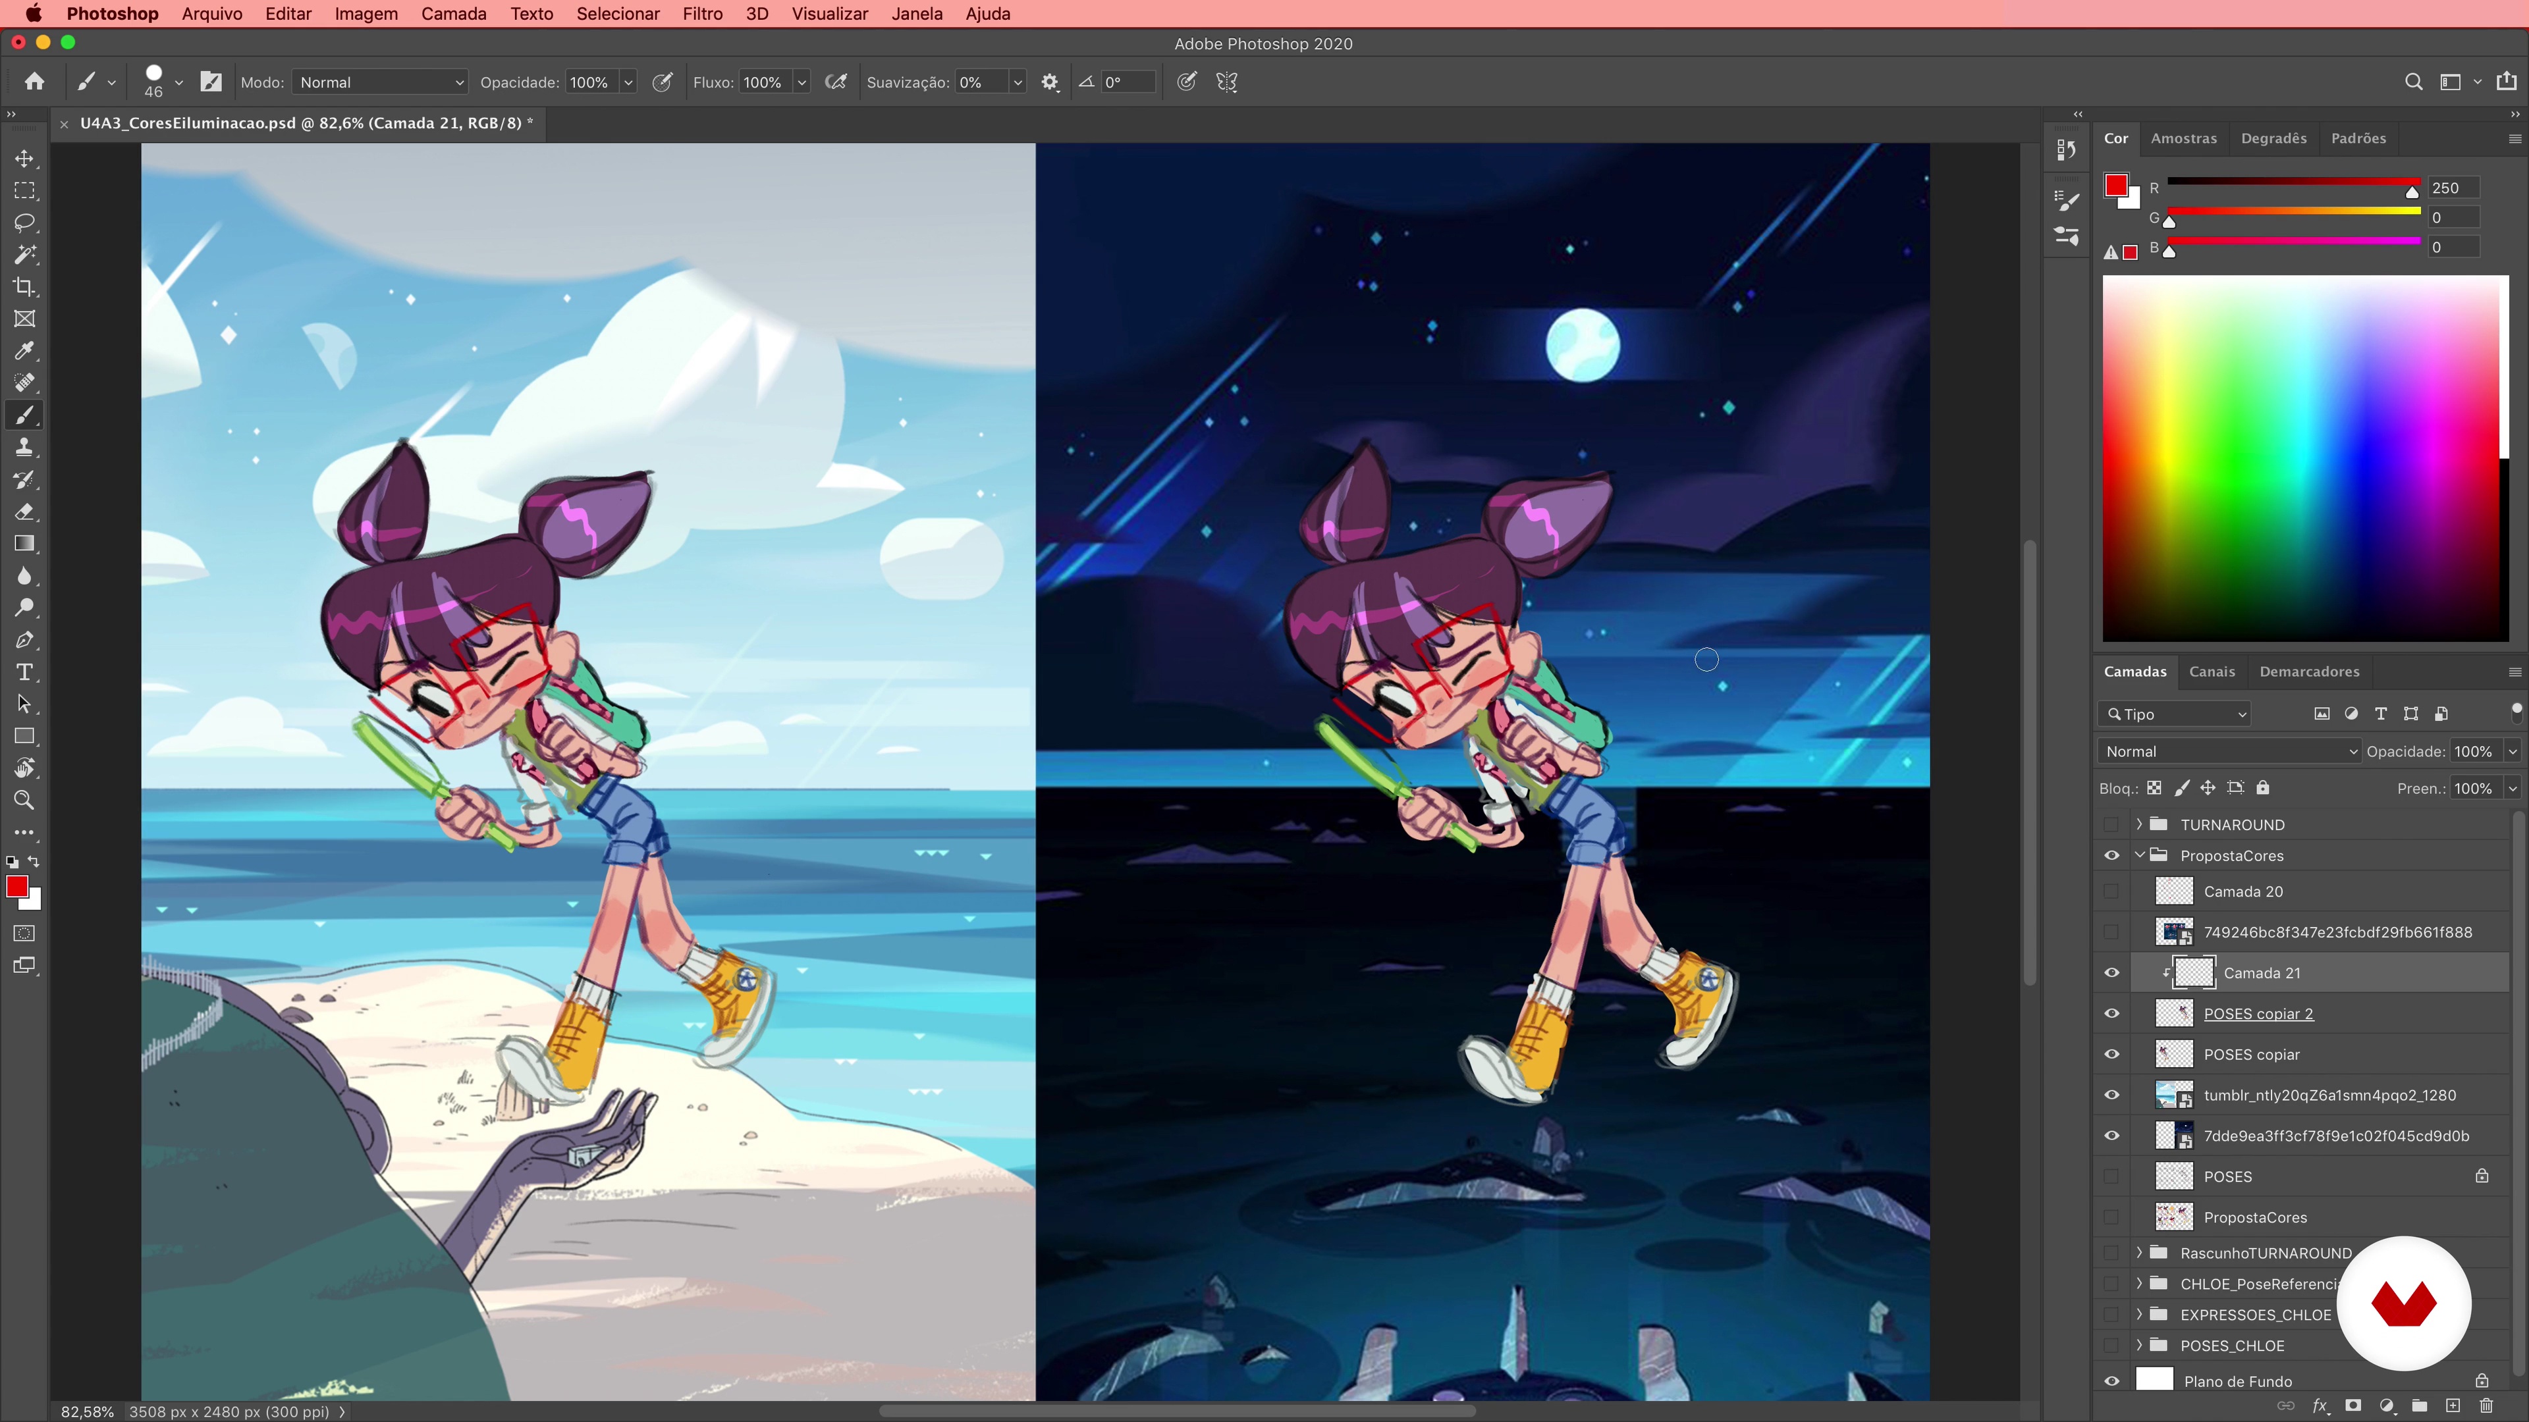Click the R slider handle in Cor panel
The width and height of the screenshot is (2529, 1422).
pyautogui.click(x=2412, y=192)
